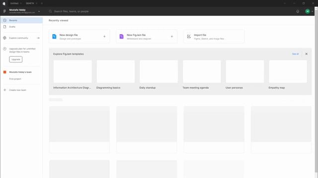Click the globe icon for Explore community

(x=4, y=38)
